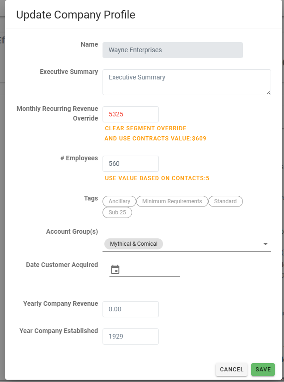
Task: Click the Year Company Established field
Action: pos(131,336)
